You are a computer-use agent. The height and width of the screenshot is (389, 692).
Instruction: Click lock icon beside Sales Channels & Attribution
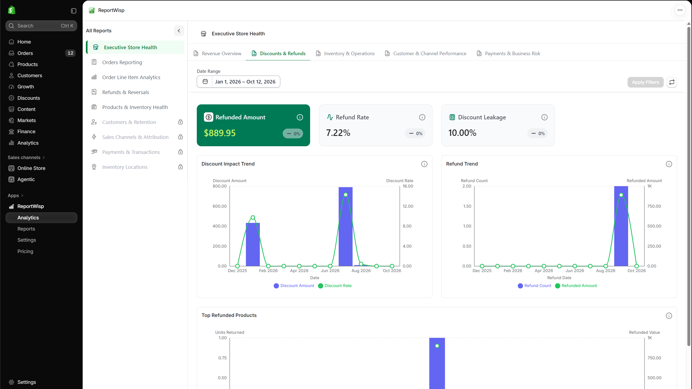pyautogui.click(x=180, y=137)
